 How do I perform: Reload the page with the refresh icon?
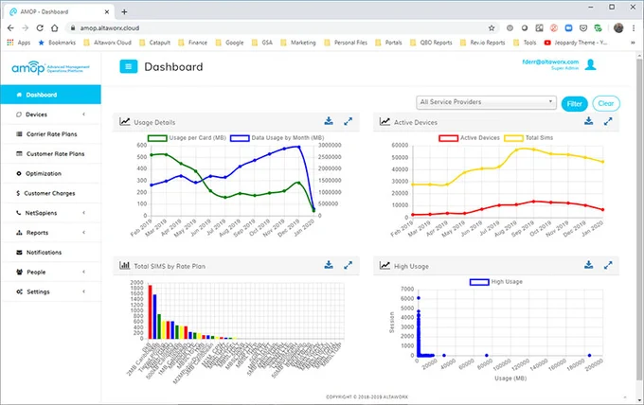(x=40, y=27)
